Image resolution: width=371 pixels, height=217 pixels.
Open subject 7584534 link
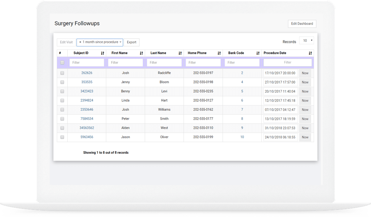click(x=87, y=119)
